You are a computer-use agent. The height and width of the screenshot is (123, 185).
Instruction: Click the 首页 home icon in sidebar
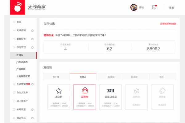[x=14, y=22]
